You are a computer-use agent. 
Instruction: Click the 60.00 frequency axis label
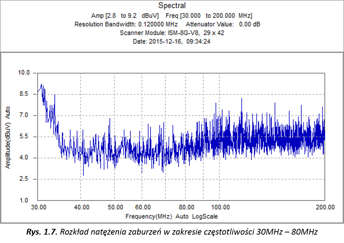[x=143, y=207]
